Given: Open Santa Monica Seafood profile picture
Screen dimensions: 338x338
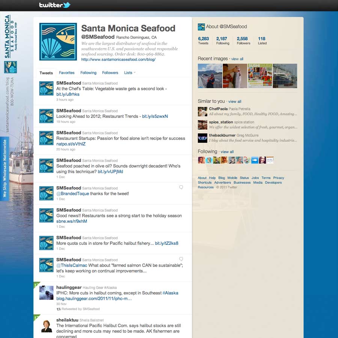Looking at the screenshot, I should coord(58,42).
